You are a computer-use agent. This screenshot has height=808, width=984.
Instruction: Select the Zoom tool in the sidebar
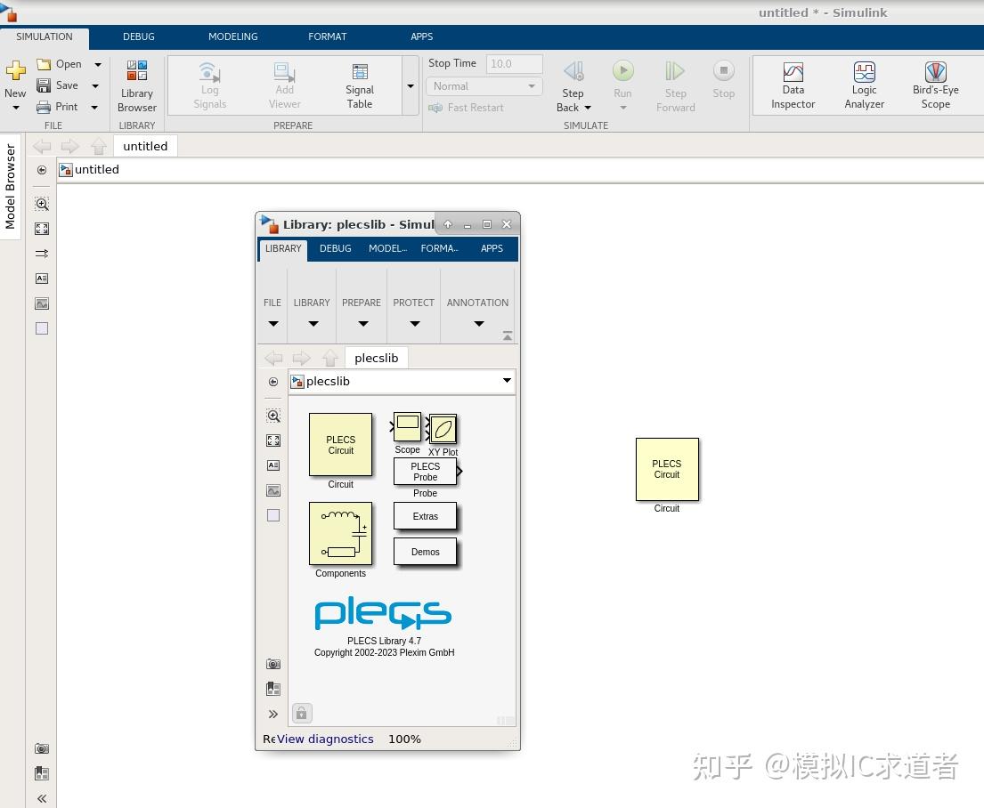pyautogui.click(x=42, y=204)
